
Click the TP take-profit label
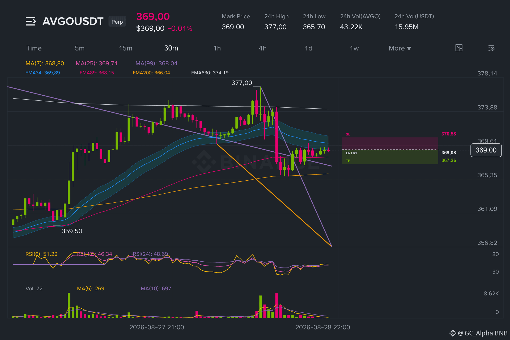coord(348,161)
